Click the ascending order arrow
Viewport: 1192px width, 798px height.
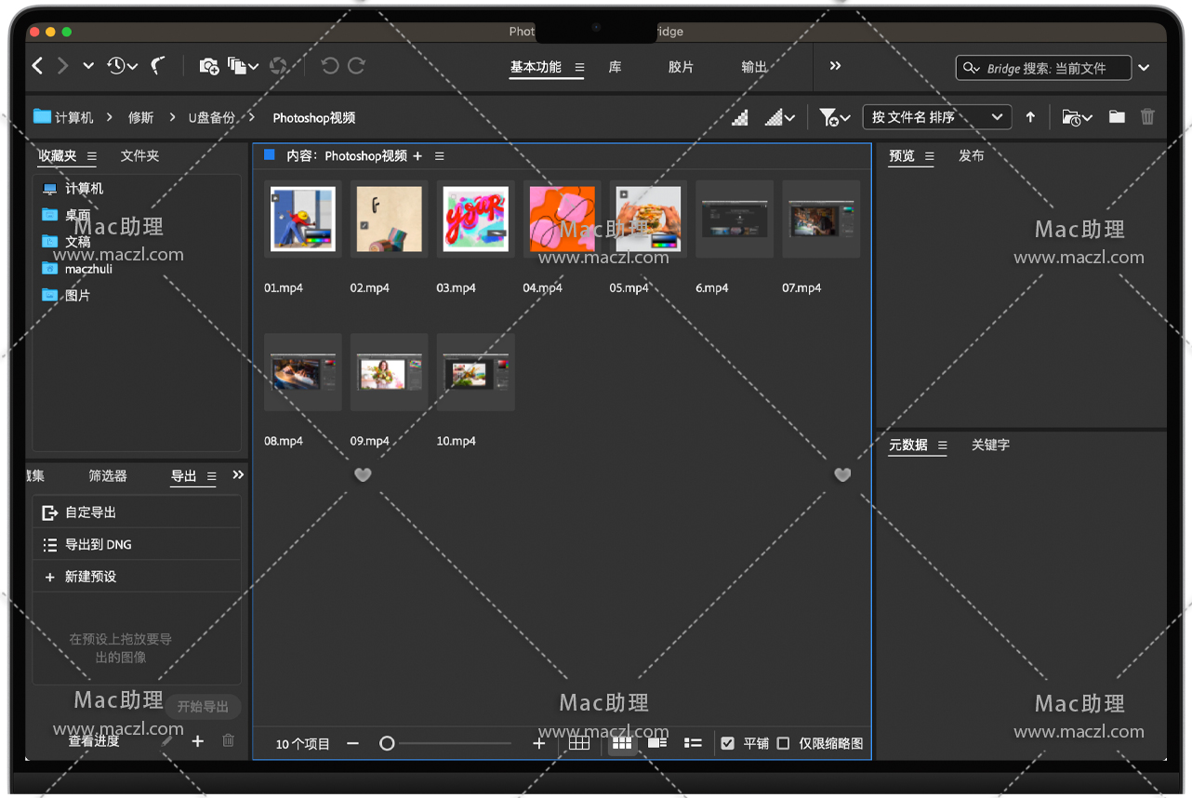(1030, 117)
